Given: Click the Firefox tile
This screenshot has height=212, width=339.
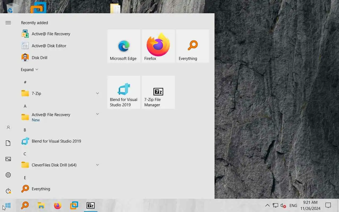Looking at the screenshot, I should 158,46.
